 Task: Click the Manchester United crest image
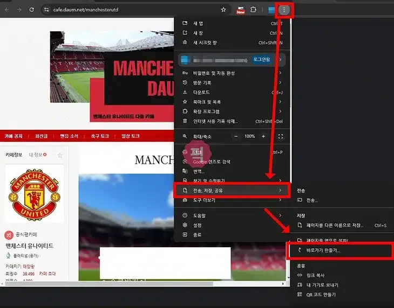pos(35,194)
